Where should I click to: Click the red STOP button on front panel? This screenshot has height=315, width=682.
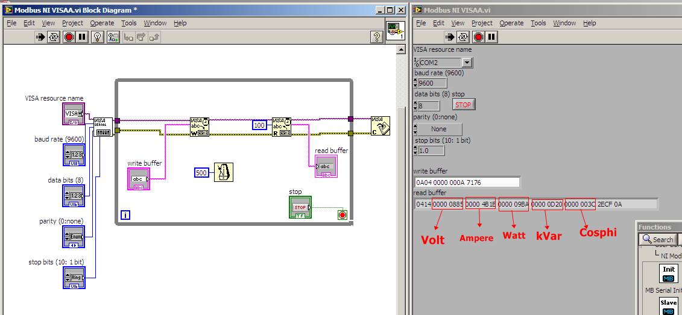pyautogui.click(x=464, y=105)
